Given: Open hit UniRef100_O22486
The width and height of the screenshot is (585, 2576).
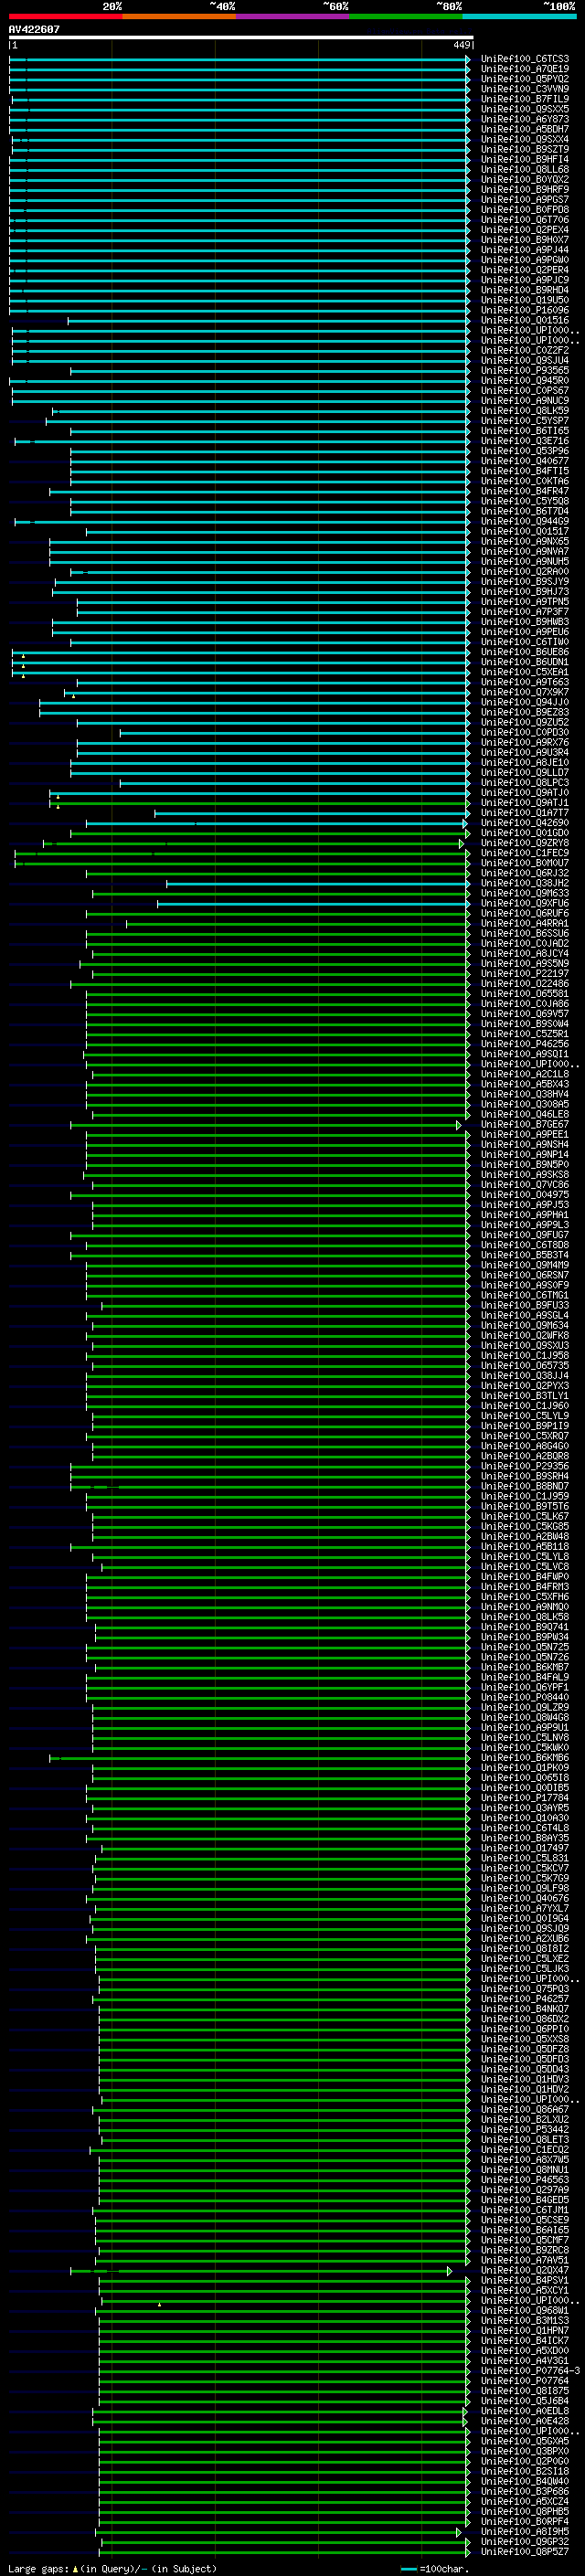Looking at the screenshot, I should click(524, 984).
